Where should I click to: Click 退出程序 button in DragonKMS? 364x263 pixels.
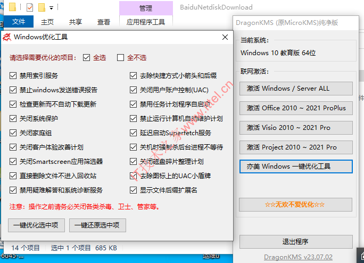pyautogui.click(x=296, y=242)
